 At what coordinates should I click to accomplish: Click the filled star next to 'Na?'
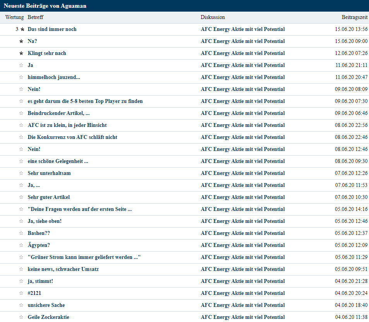[x=21, y=41]
